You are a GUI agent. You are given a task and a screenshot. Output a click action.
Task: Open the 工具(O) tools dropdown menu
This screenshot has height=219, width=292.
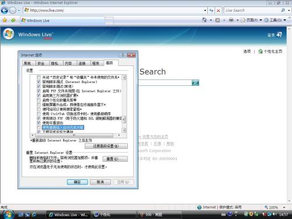(275, 20)
